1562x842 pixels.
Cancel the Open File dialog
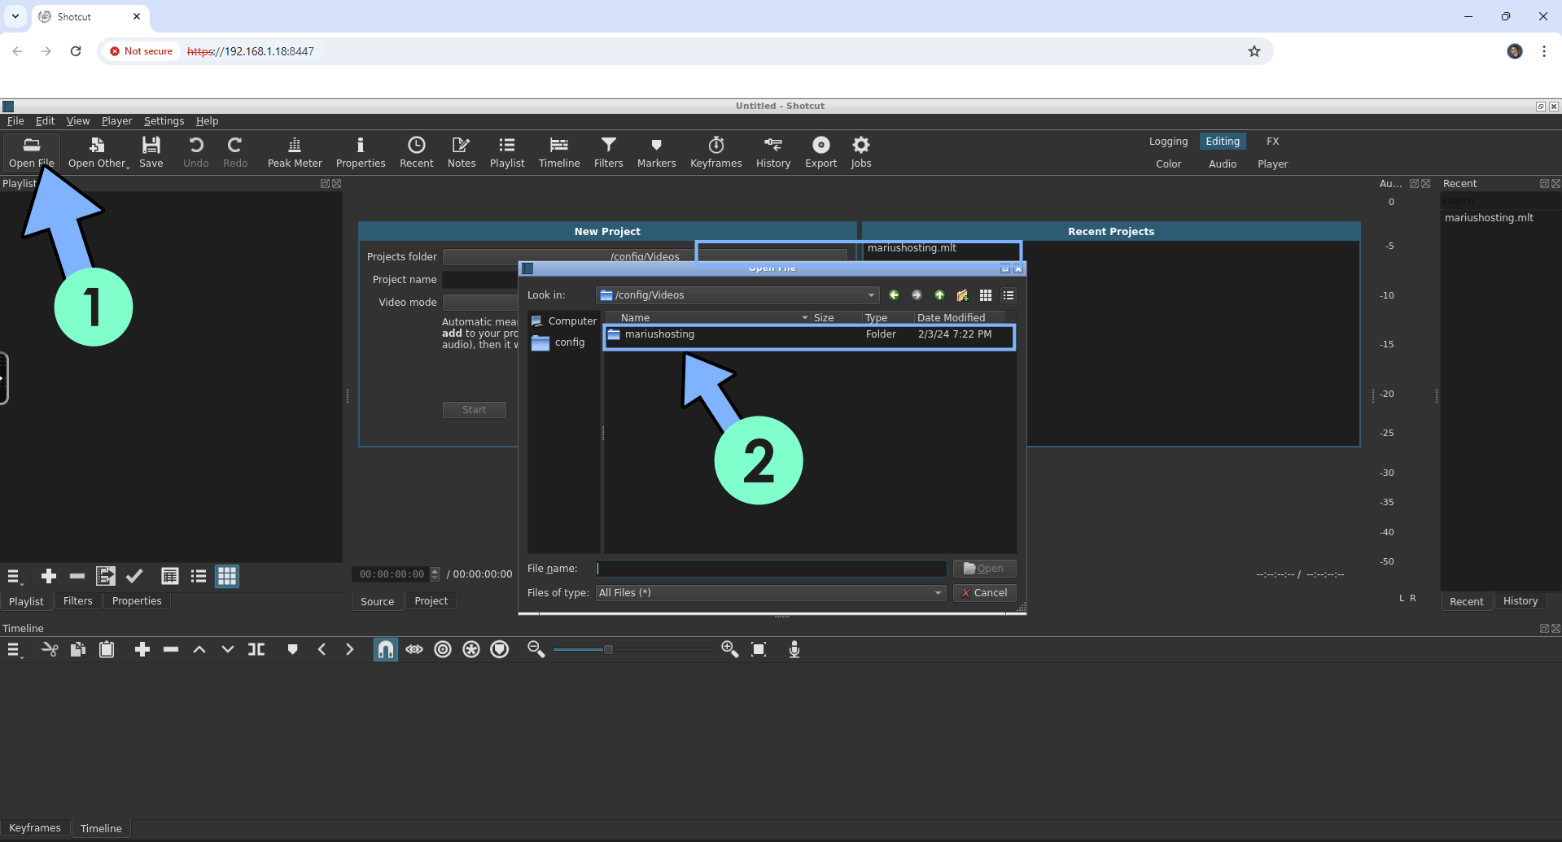(984, 592)
